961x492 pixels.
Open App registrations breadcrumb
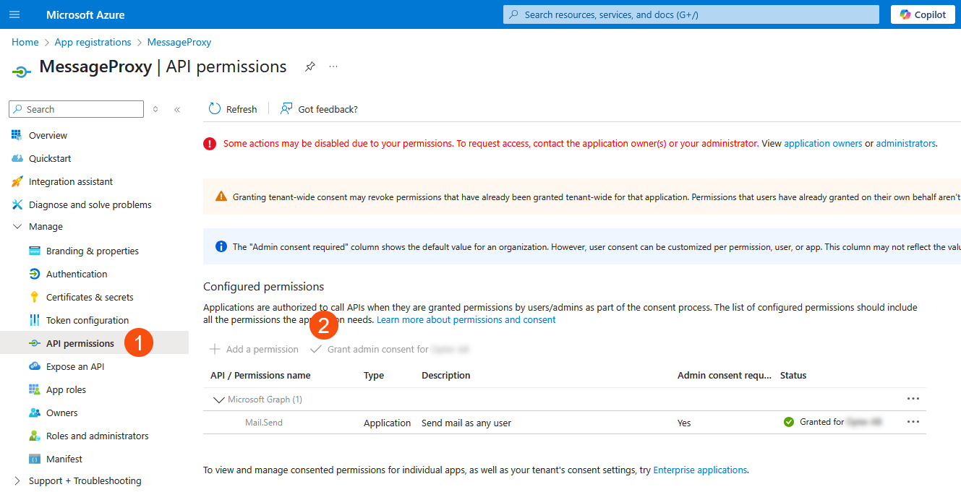93,42
